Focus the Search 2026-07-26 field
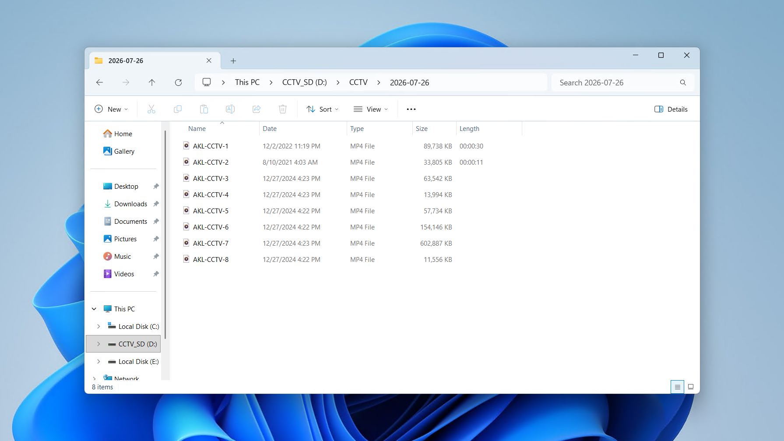The height and width of the screenshot is (441, 784). (x=622, y=82)
